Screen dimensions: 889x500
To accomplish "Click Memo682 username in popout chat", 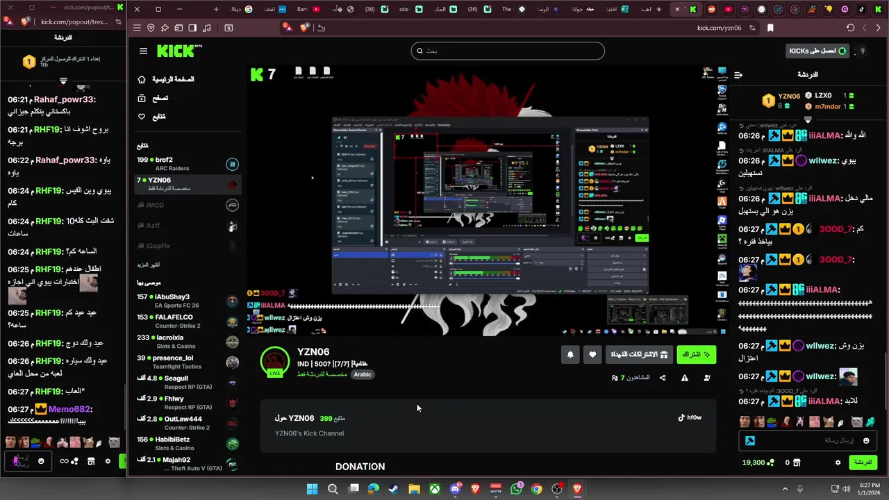I will [x=69, y=410].
